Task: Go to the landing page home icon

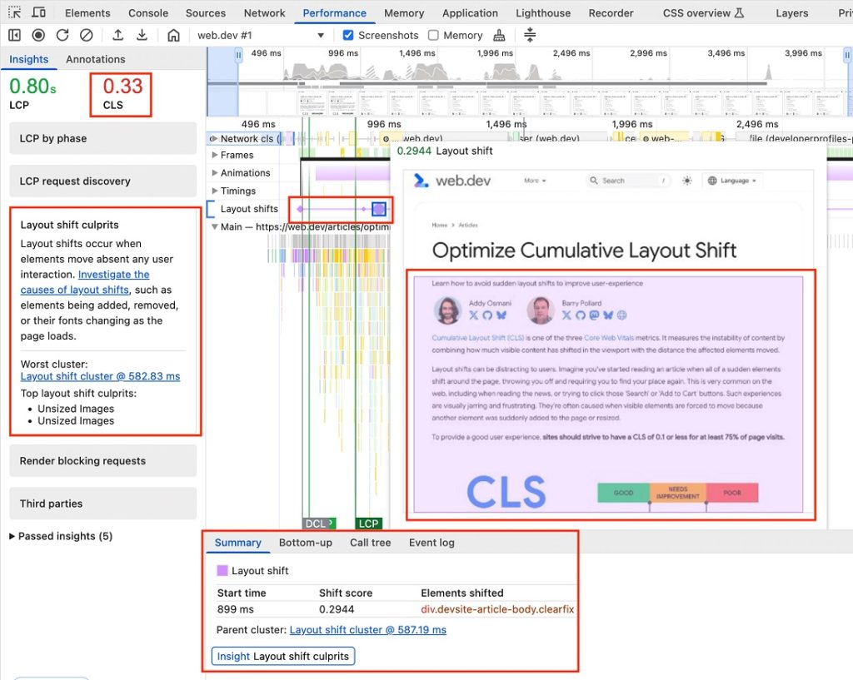Action: click(x=173, y=35)
